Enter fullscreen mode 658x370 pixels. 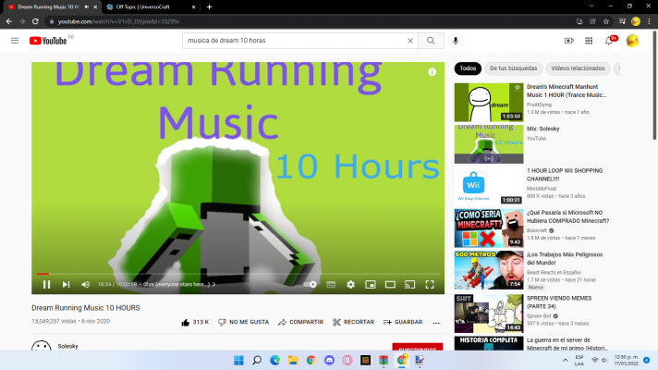pos(430,284)
